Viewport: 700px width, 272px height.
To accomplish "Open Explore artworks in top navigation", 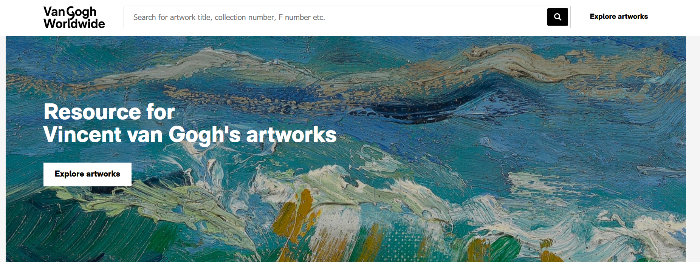I will (x=619, y=17).
